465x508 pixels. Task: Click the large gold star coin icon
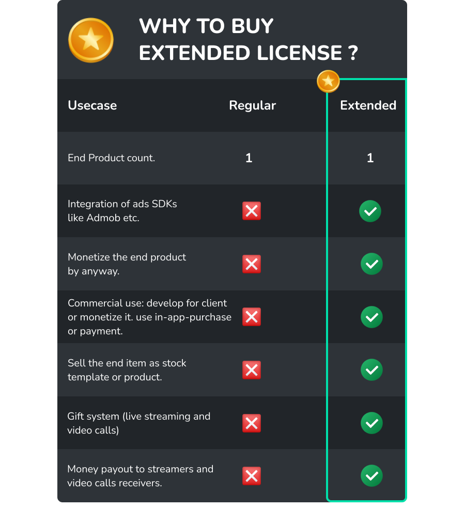(91, 40)
